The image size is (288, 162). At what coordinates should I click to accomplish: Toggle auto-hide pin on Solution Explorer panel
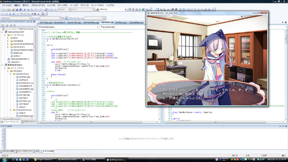coord(31,22)
